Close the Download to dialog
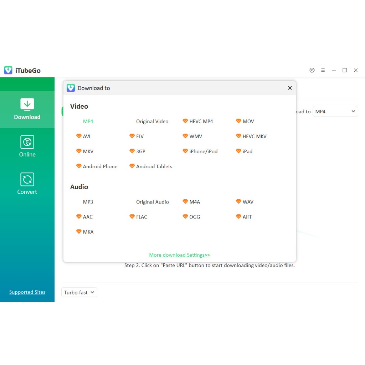Viewport: 365px width, 365px height. 290,88
